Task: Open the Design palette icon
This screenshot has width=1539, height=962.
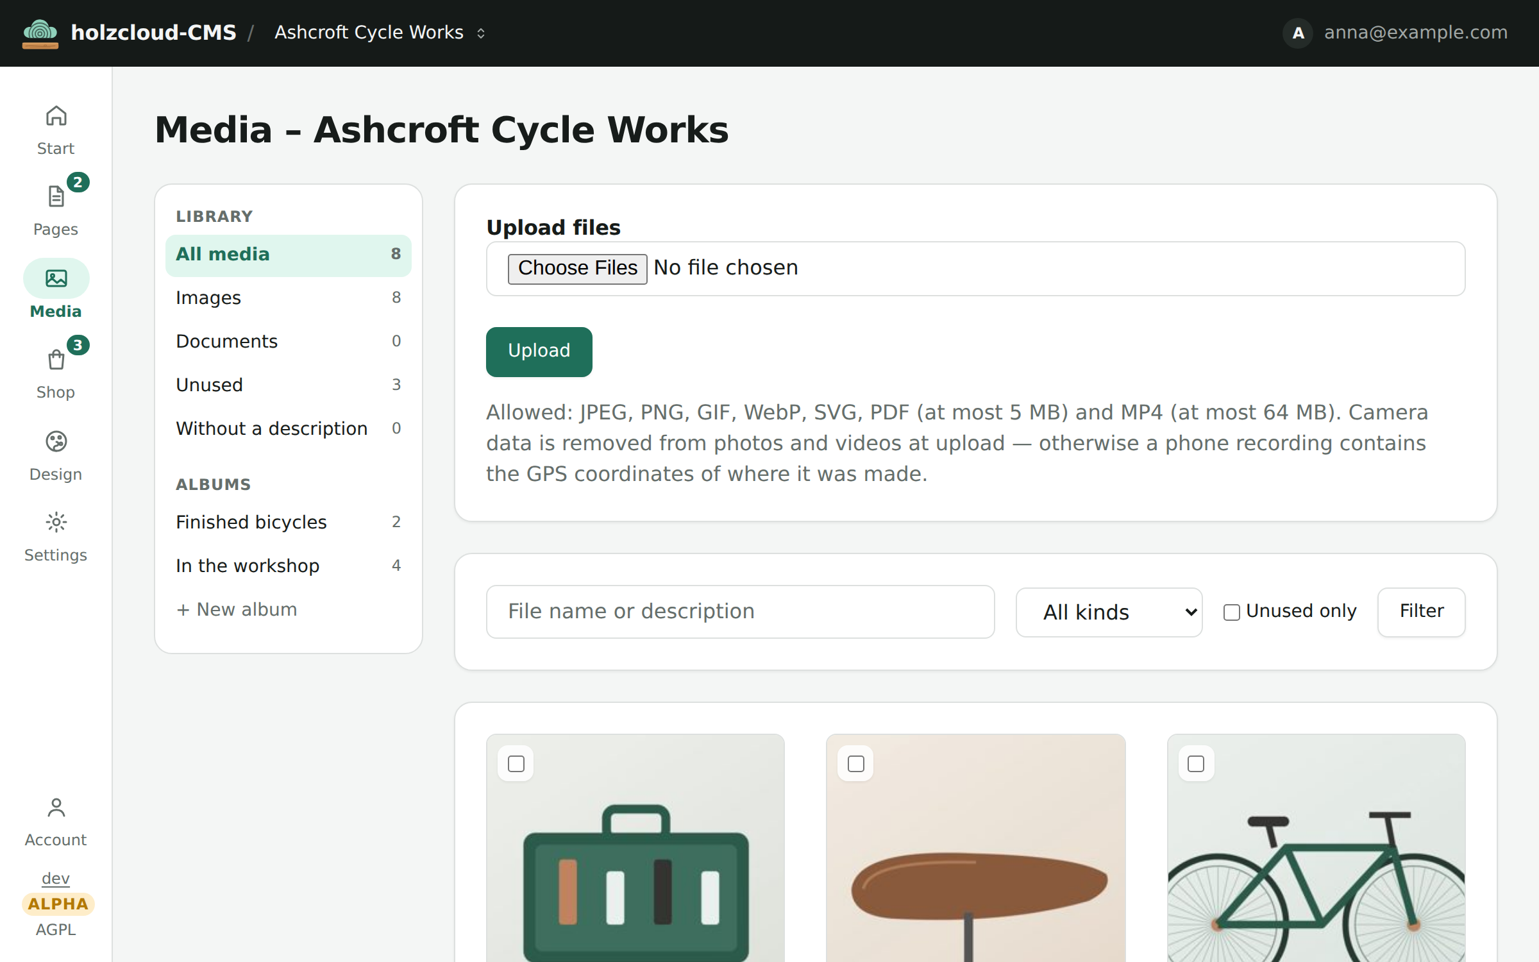Action: (56, 442)
